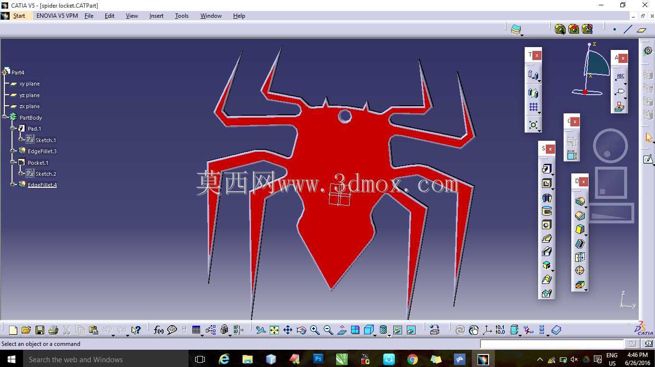Click the Formula f(x) icon

[x=158, y=330]
